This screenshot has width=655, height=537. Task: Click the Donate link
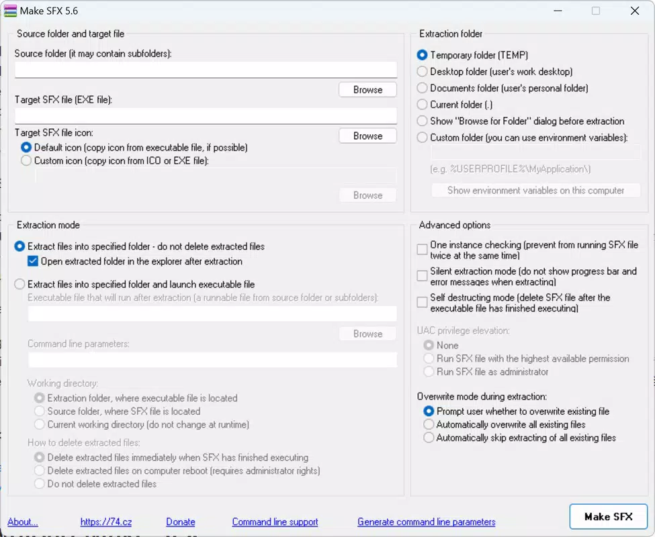(x=181, y=522)
